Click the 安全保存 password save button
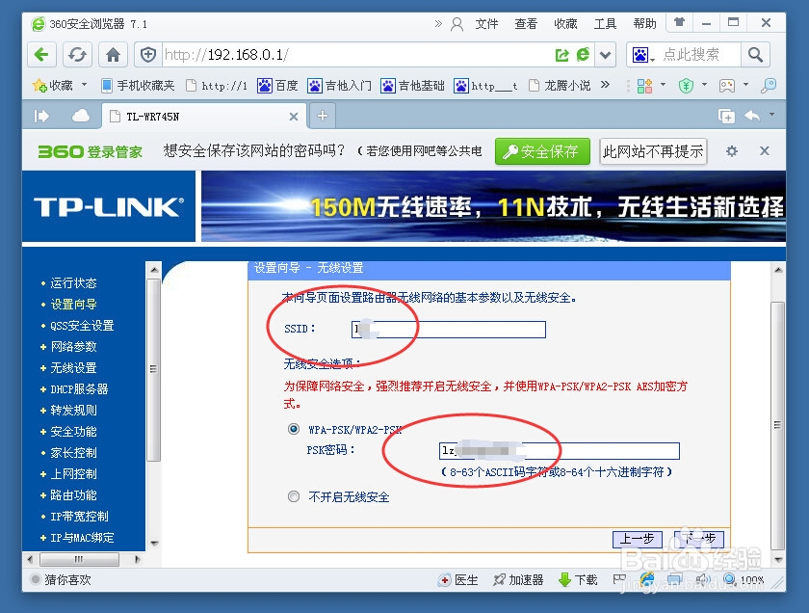809x613 pixels. point(542,151)
